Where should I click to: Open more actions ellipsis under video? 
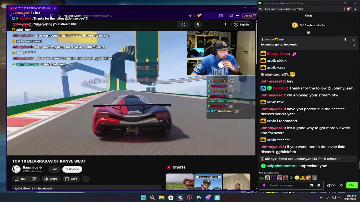click(86, 179)
